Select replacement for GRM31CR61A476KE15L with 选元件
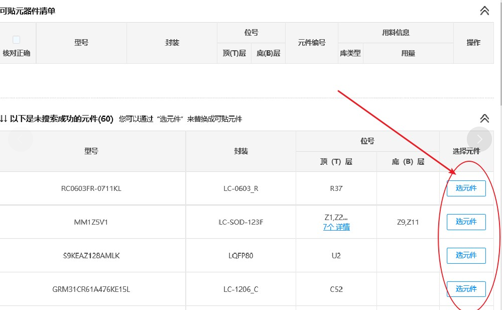502x310 pixels. point(466,289)
